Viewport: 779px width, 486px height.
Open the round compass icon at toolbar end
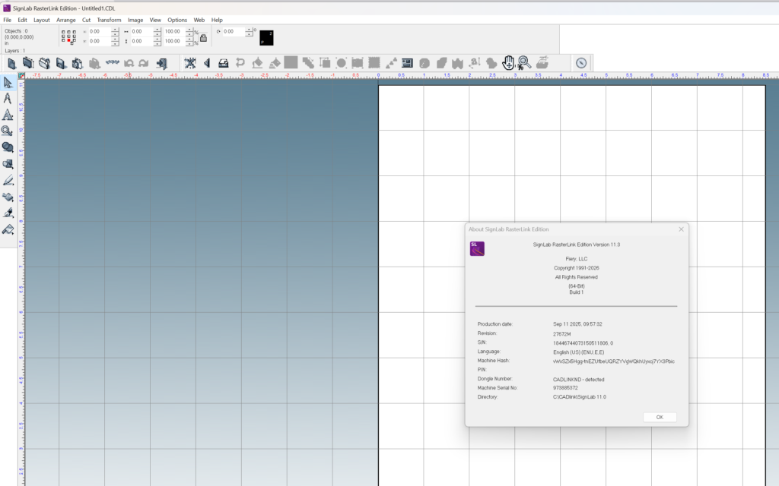pos(581,63)
